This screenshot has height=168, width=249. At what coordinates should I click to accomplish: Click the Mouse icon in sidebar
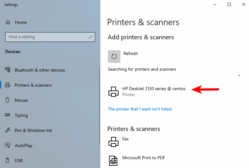[x=8, y=100]
